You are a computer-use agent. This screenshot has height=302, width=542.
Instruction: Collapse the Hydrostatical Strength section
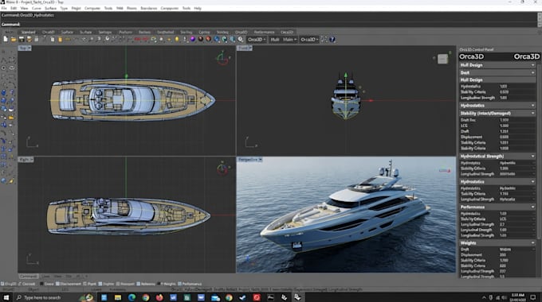[532, 157]
